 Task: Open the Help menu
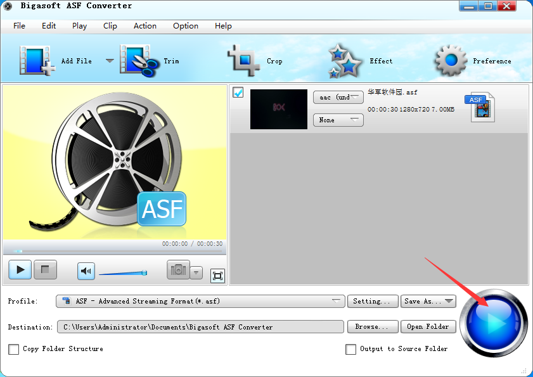223,26
